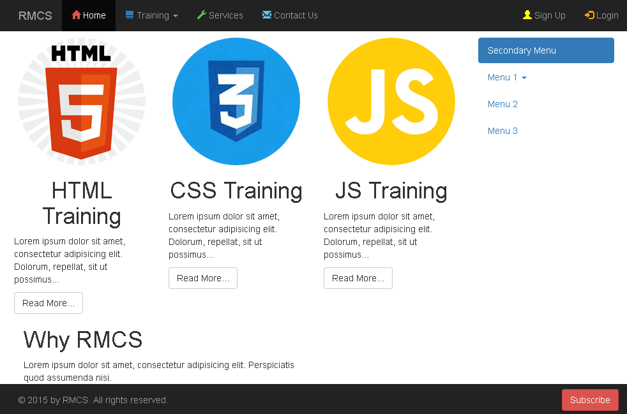Click the blue monitor icon beside Training
Screen dimensions: 627x414
pyautogui.click(x=130, y=15)
